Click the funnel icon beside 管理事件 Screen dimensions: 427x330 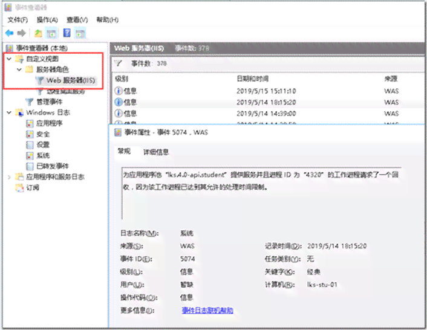pyautogui.click(x=30, y=102)
